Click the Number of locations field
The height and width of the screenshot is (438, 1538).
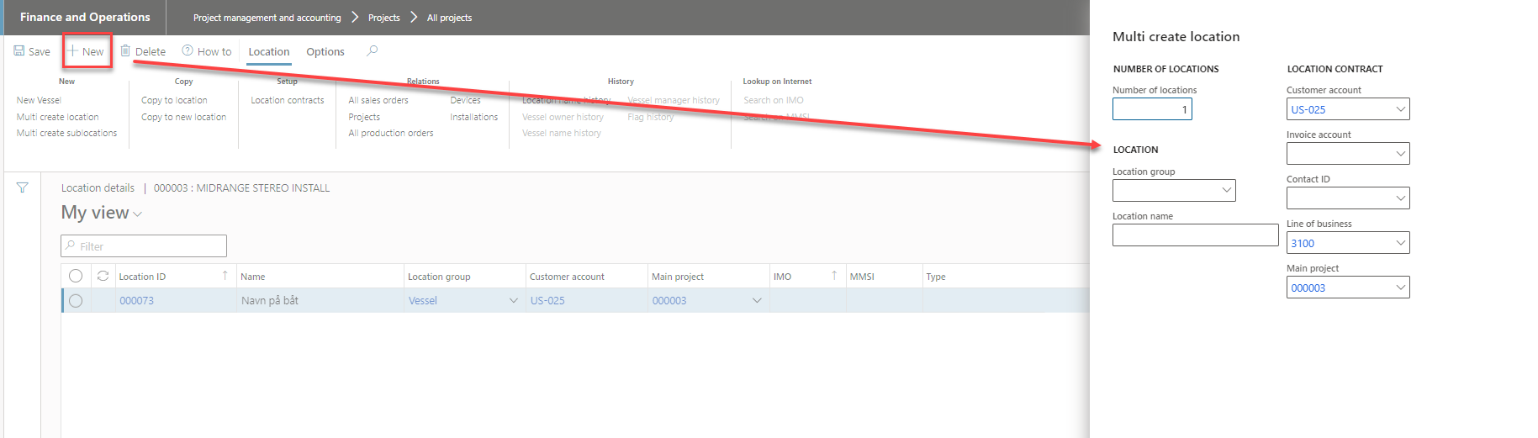(1152, 109)
